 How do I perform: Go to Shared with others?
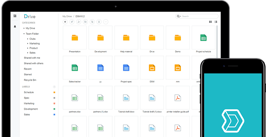[x=34, y=63]
